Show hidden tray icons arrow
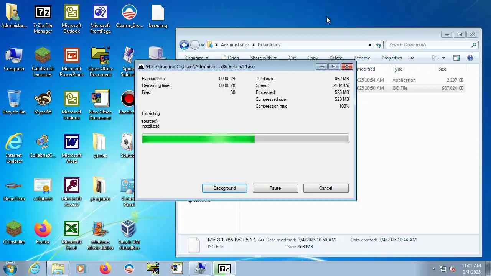Screen dimensions: 491x276 [433, 269]
